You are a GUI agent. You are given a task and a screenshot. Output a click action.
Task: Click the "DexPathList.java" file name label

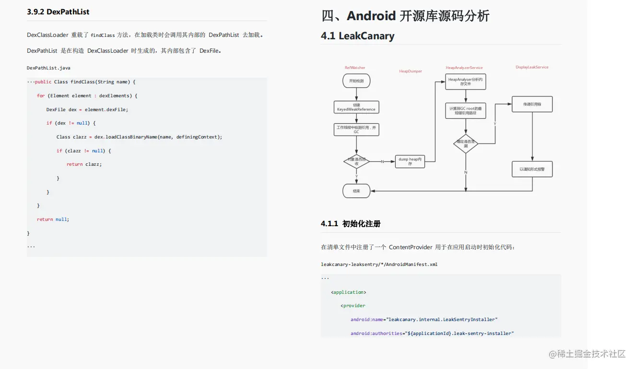(48, 68)
